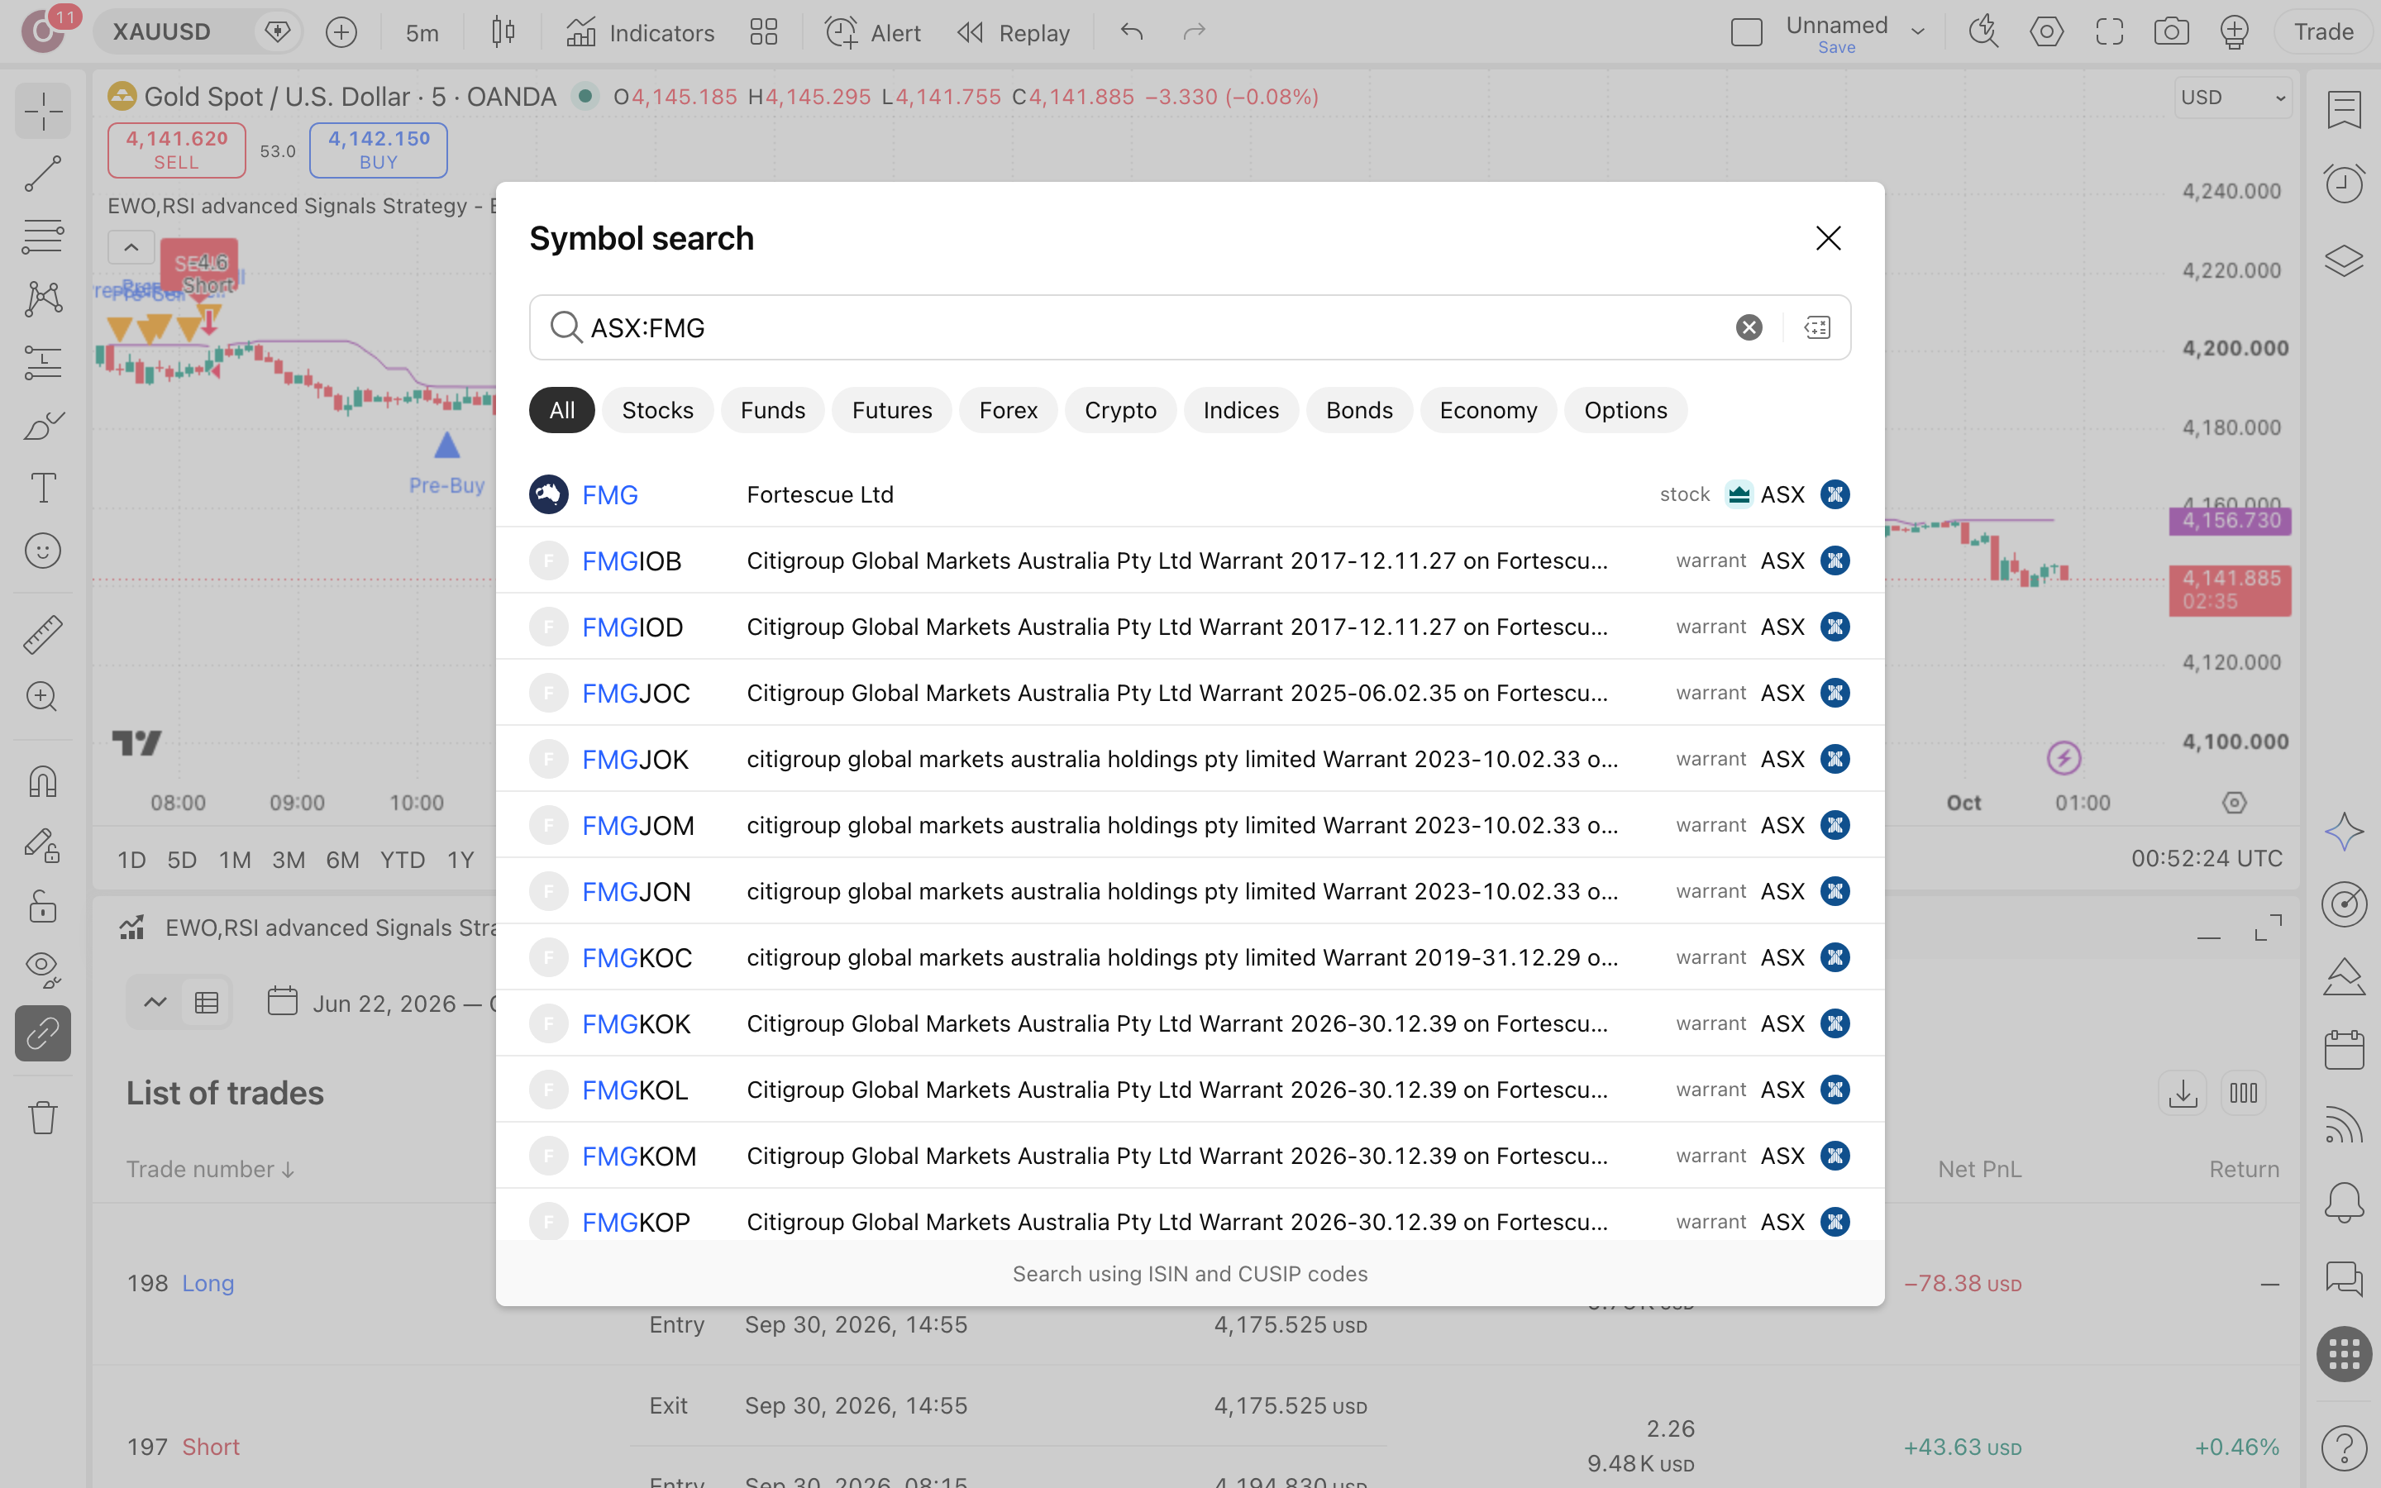Clear the ASX:FMG search text
This screenshot has width=2381, height=1488.
(x=1749, y=327)
